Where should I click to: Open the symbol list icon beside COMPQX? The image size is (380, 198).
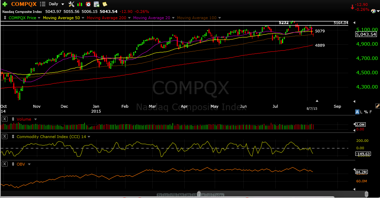click(x=43, y=4)
